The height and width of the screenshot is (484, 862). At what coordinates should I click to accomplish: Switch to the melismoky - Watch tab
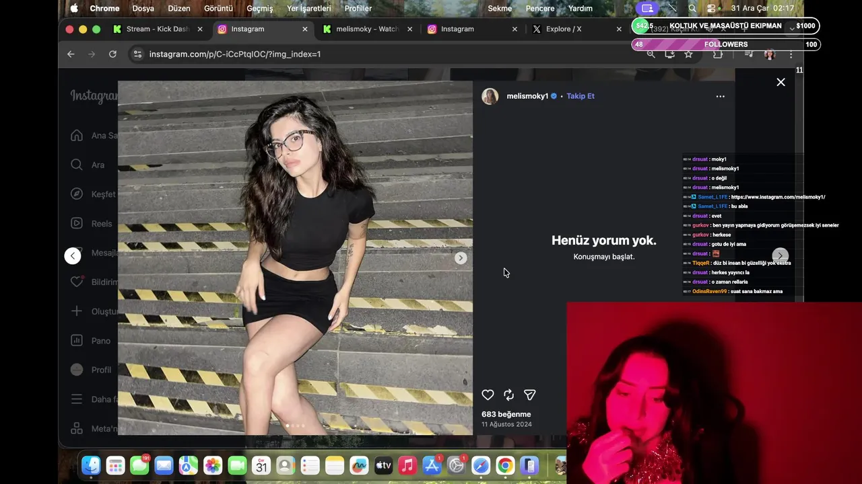[368, 29]
